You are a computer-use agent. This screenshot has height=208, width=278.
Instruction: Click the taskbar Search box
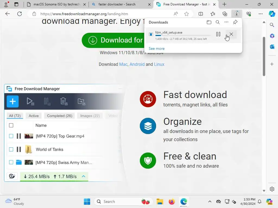(x=123, y=201)
